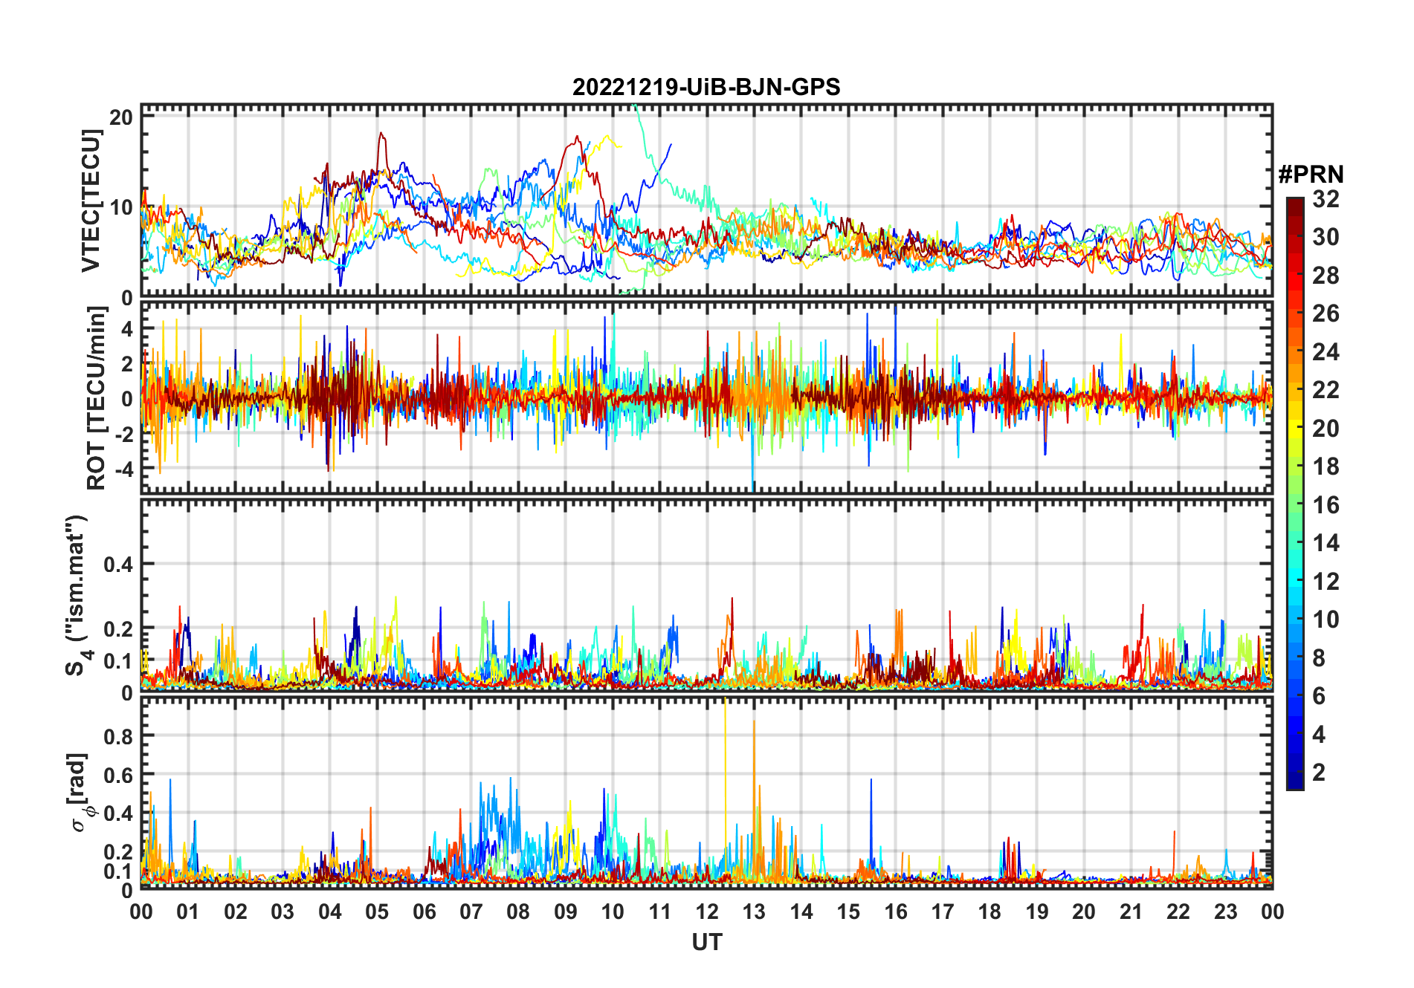
Task: Click ROT y-axis tick label -4
Action: (x=123, y=469)
